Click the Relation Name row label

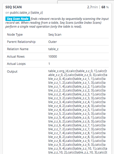tap(18, 49)
